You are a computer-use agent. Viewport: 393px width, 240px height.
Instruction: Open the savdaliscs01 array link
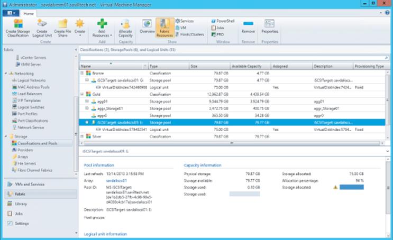click(116, 180)
